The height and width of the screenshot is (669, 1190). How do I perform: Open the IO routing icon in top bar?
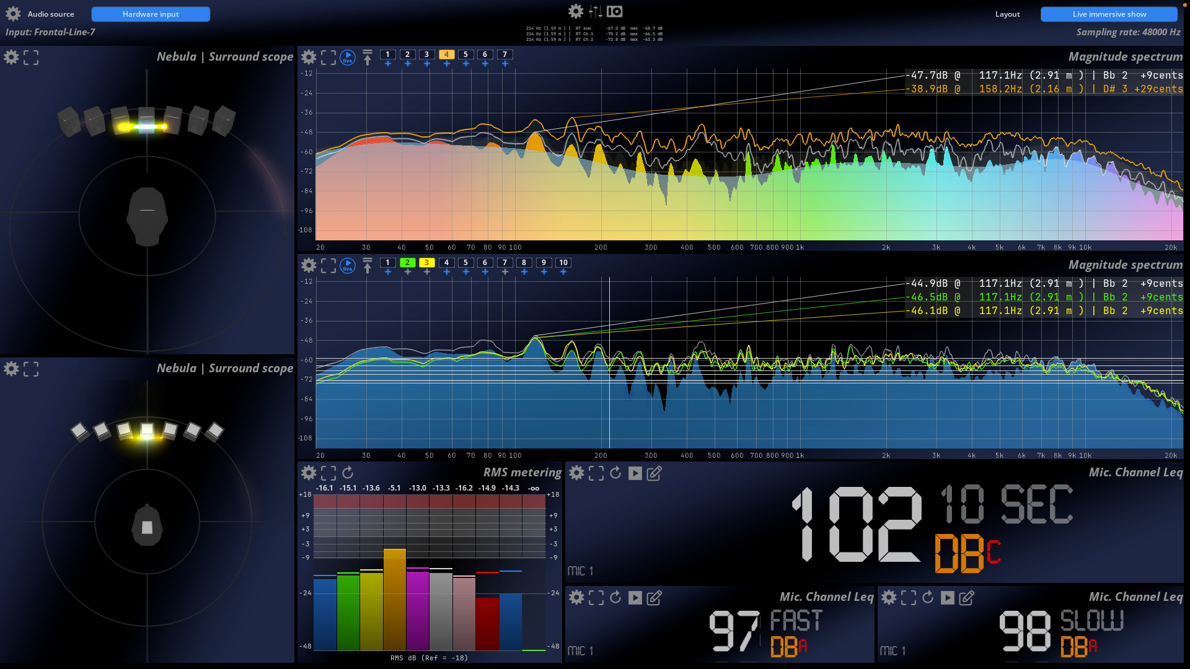(x=614, y=11)
